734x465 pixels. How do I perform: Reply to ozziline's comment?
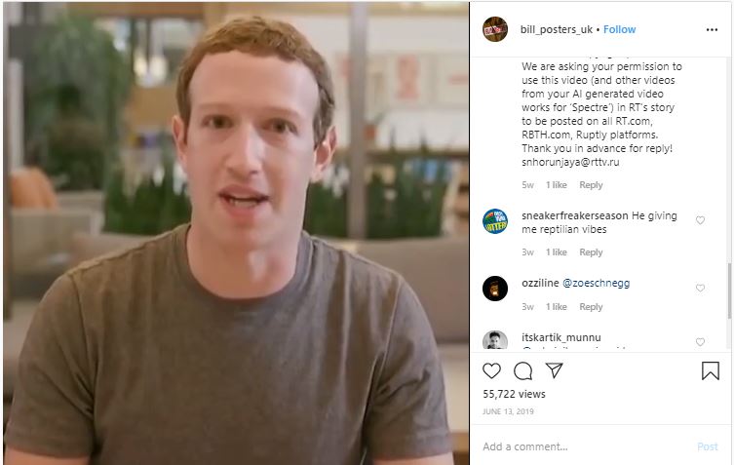coord(591,307)
